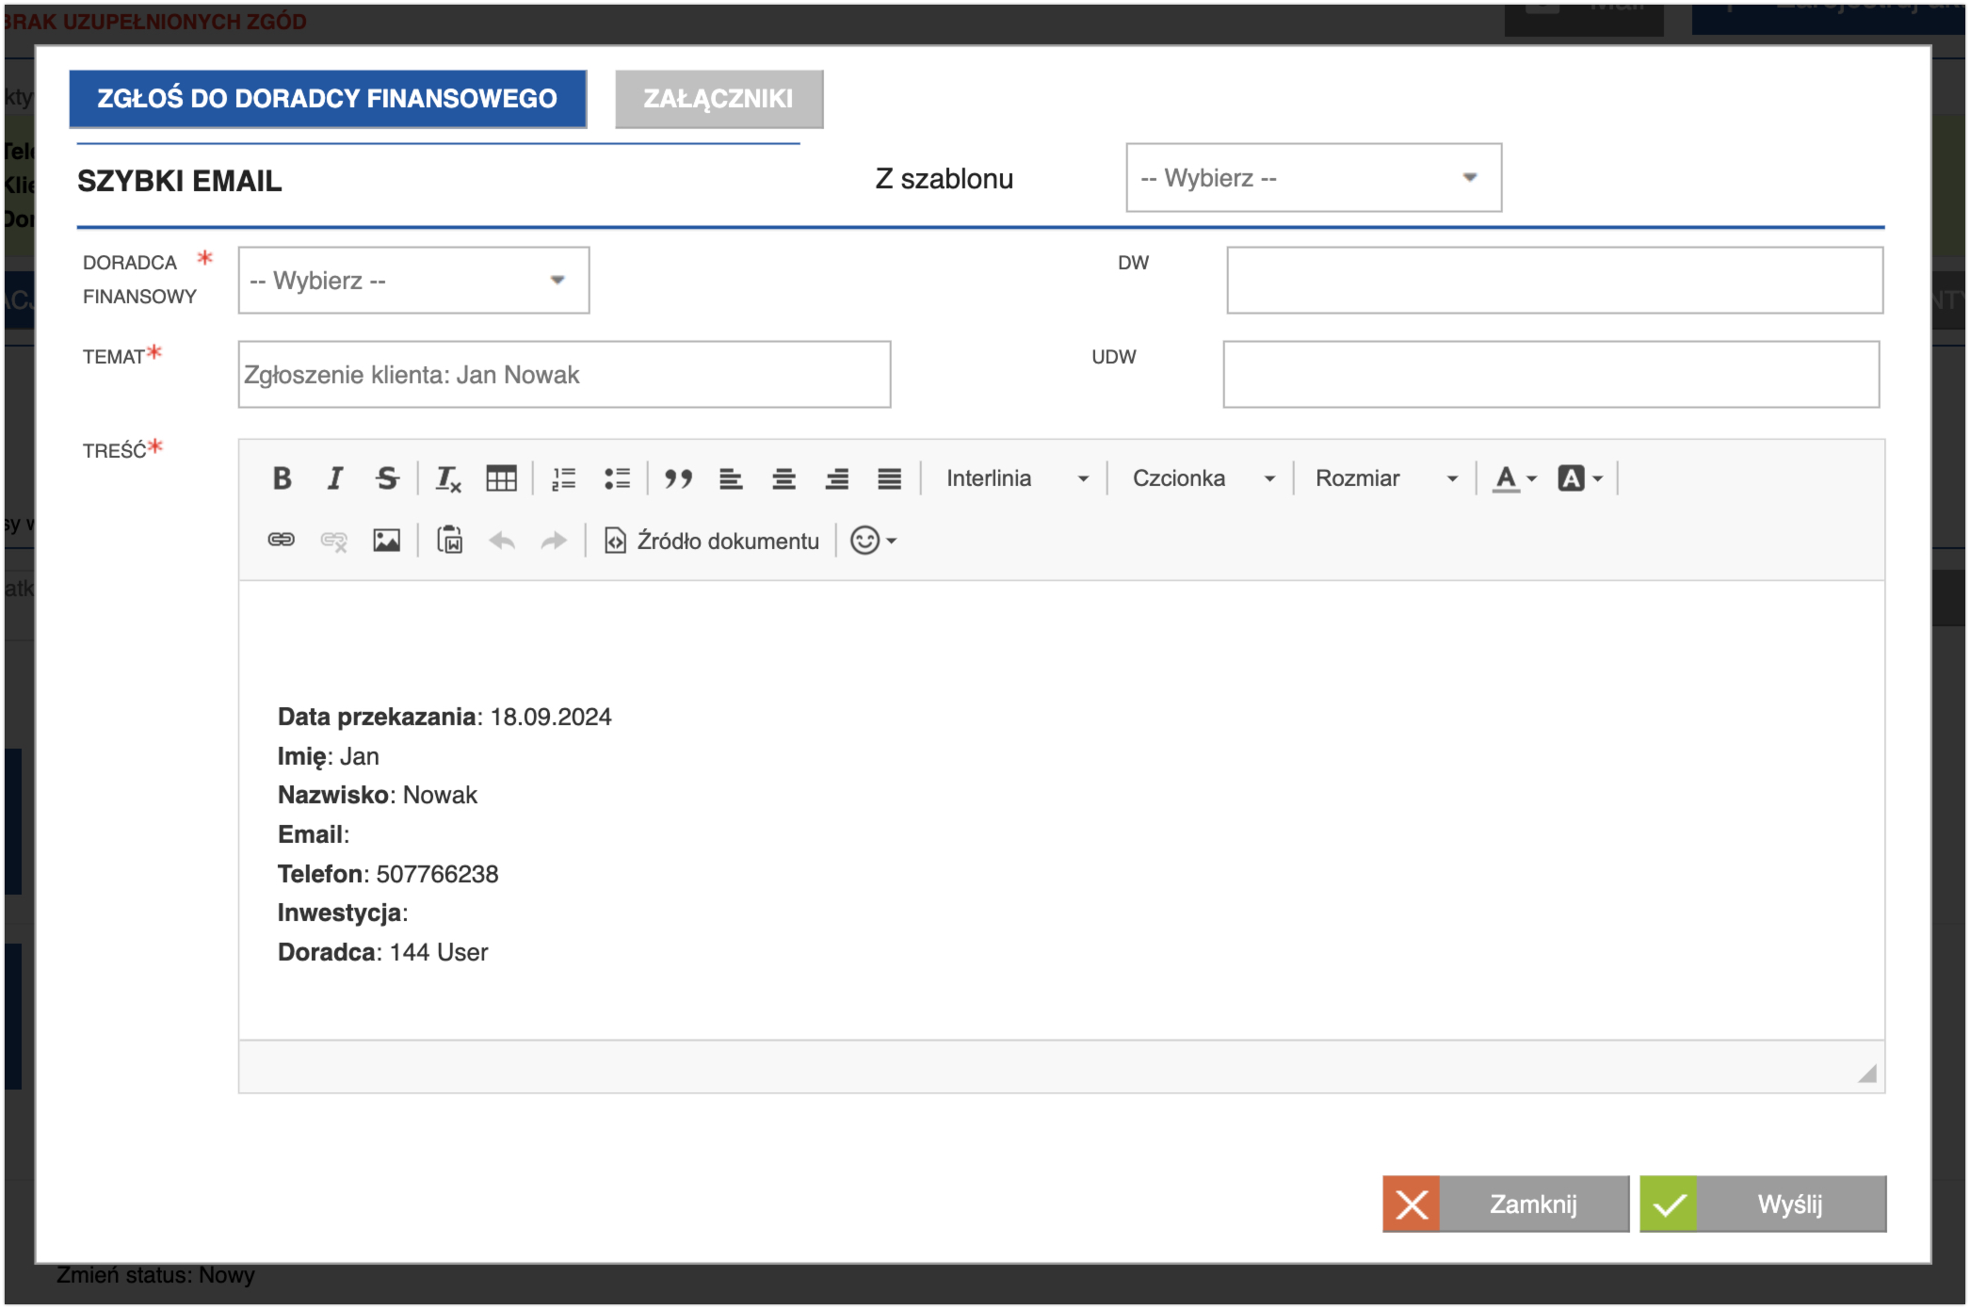
Task: Click the Wyślij send button
Action: [x=1762, y=1204]
